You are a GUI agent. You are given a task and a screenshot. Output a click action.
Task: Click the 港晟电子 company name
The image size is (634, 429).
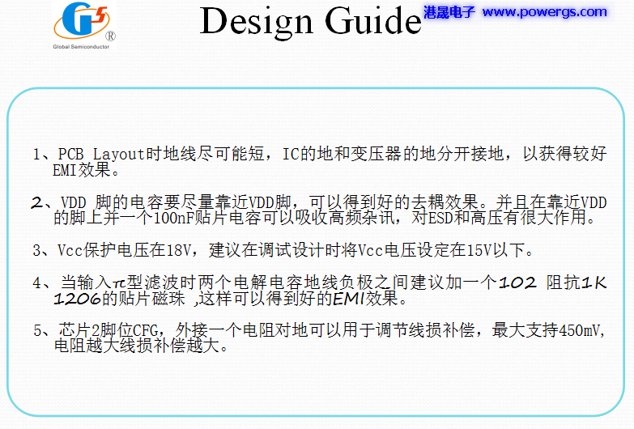tap(449, 12)
